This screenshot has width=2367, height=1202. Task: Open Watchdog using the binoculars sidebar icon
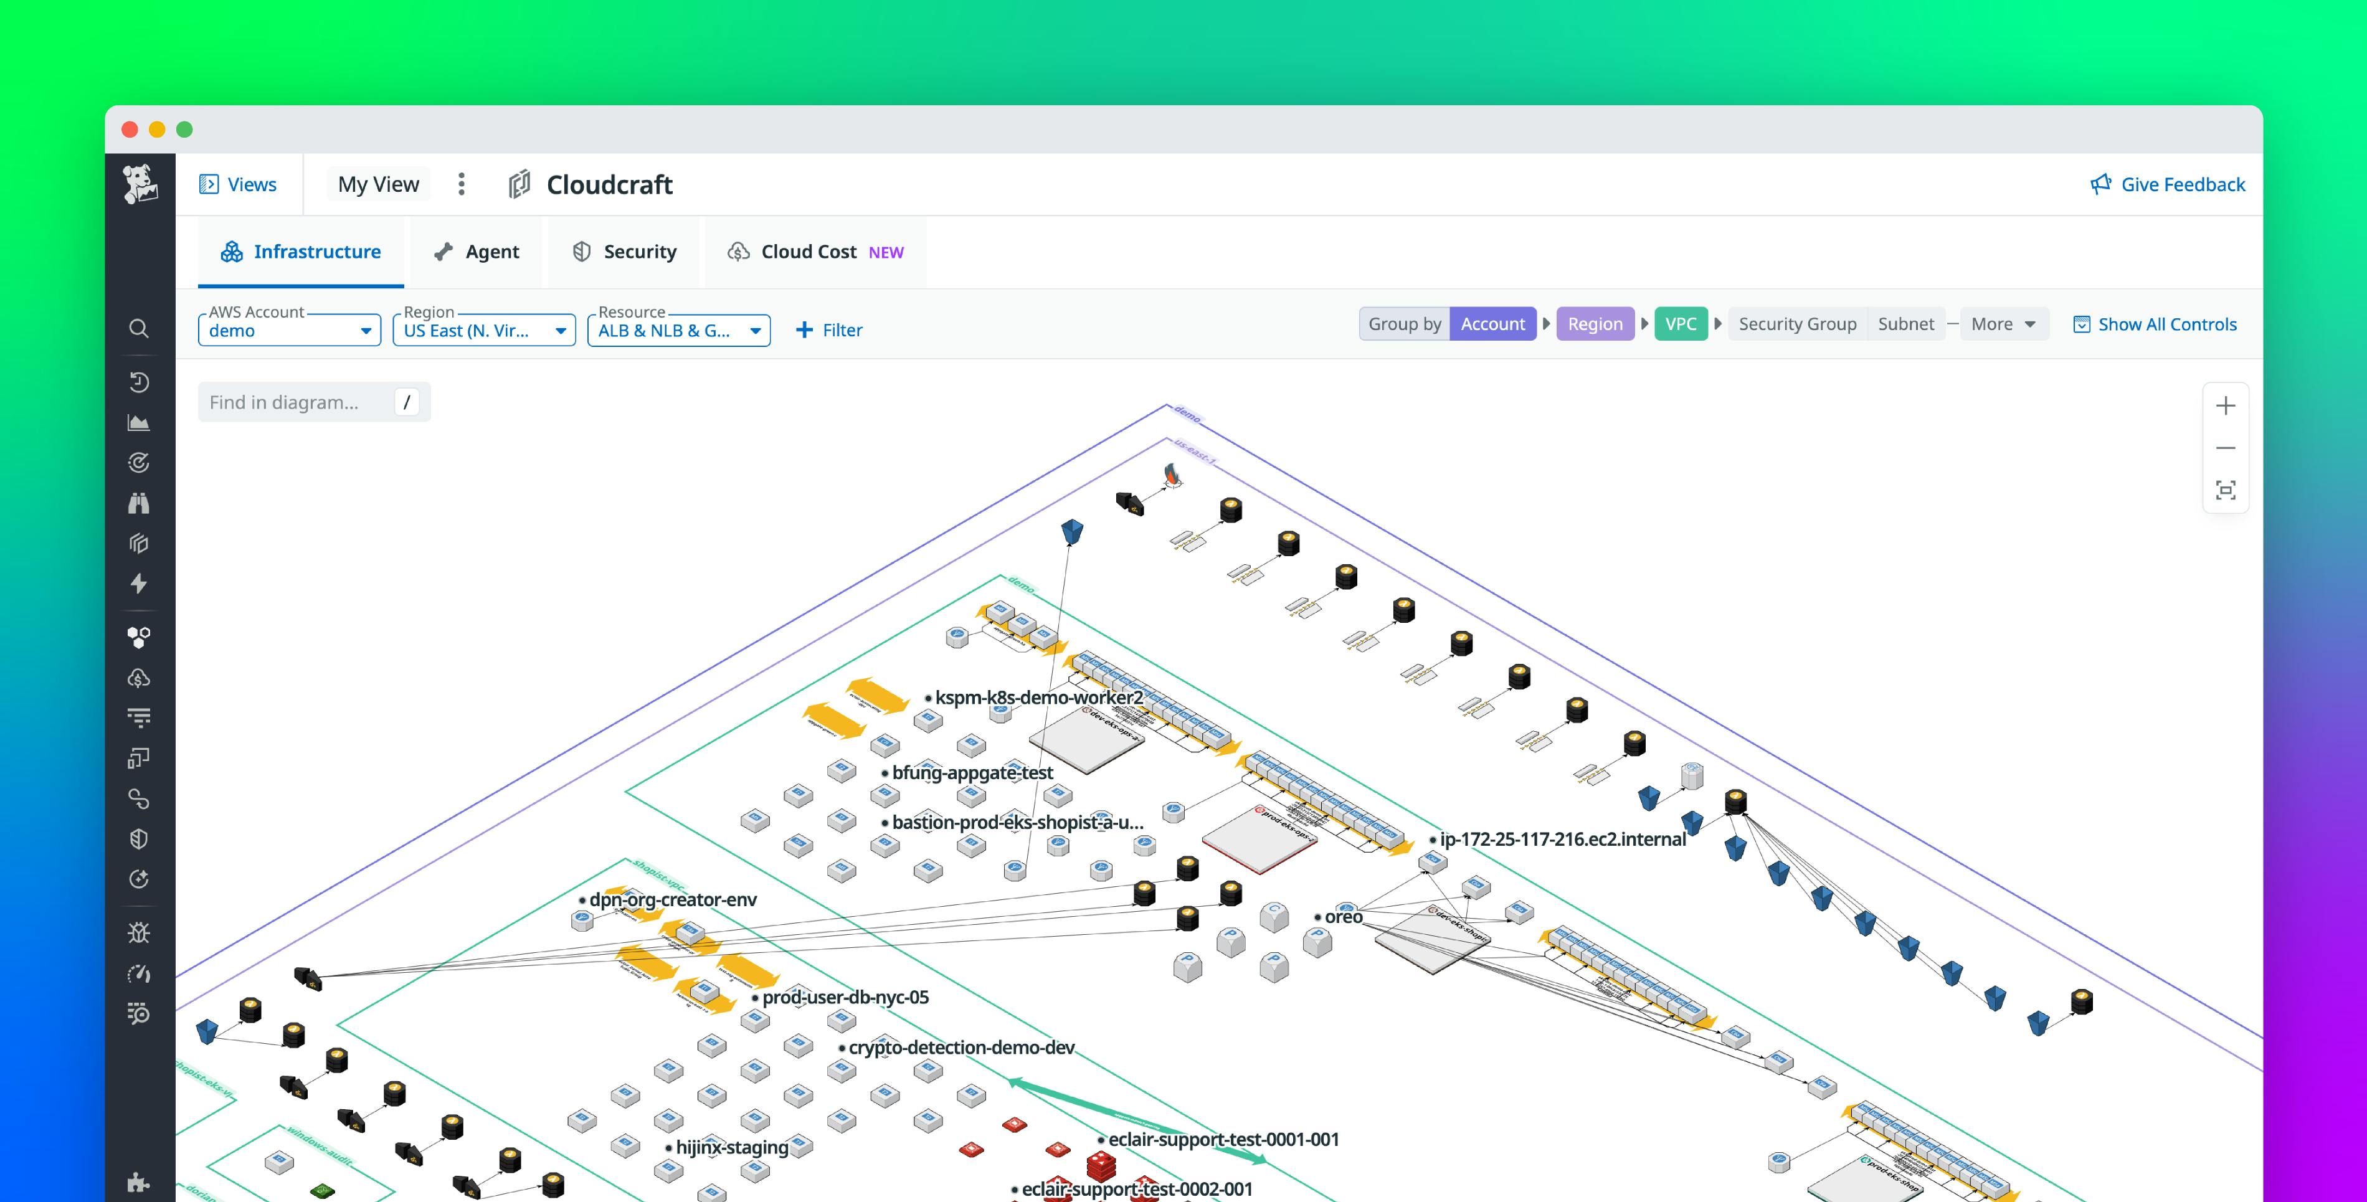click(x=140, y=503)
